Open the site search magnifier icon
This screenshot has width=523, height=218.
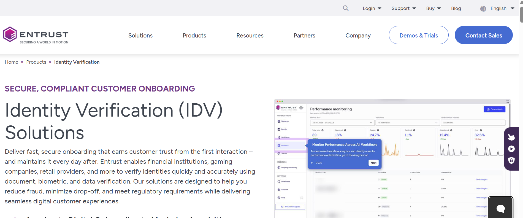tap(346, 8)
